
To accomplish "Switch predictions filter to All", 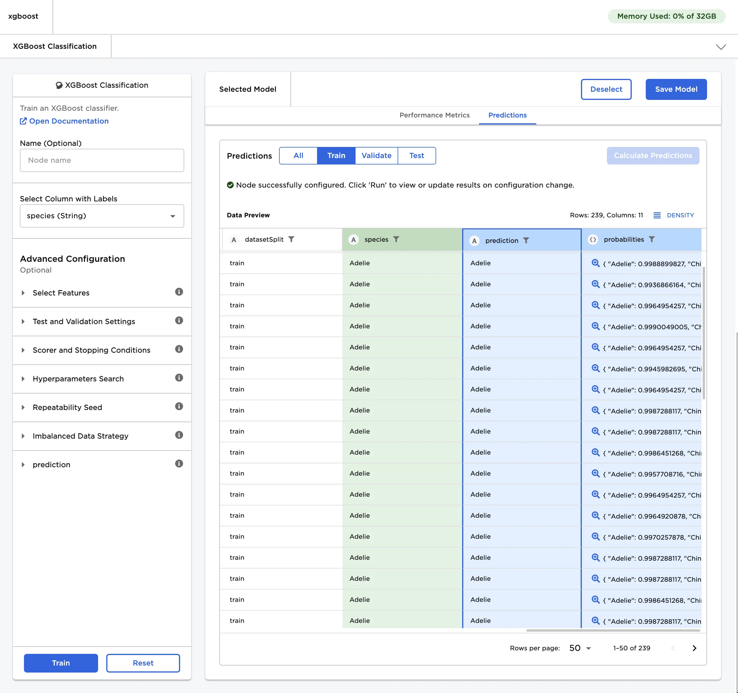I will point(298,156).
